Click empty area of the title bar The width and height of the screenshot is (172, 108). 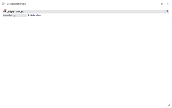94,4
